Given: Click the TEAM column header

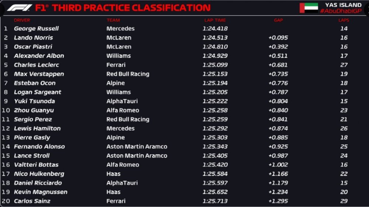Looking at the screenshot, I should click(x=113, y=20).
